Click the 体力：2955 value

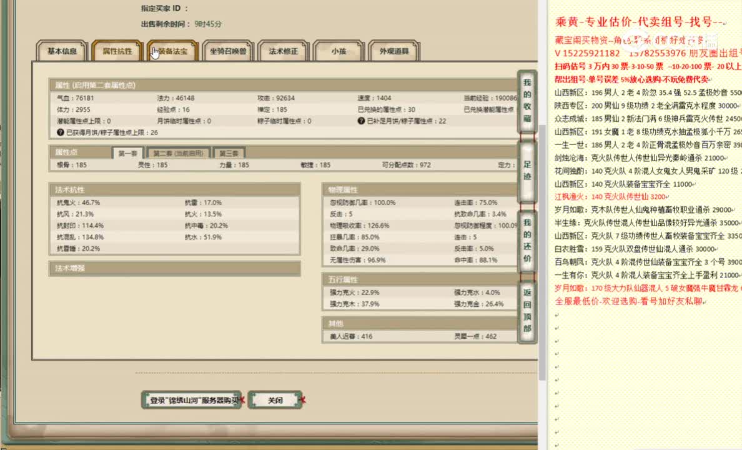click(73, 109)
